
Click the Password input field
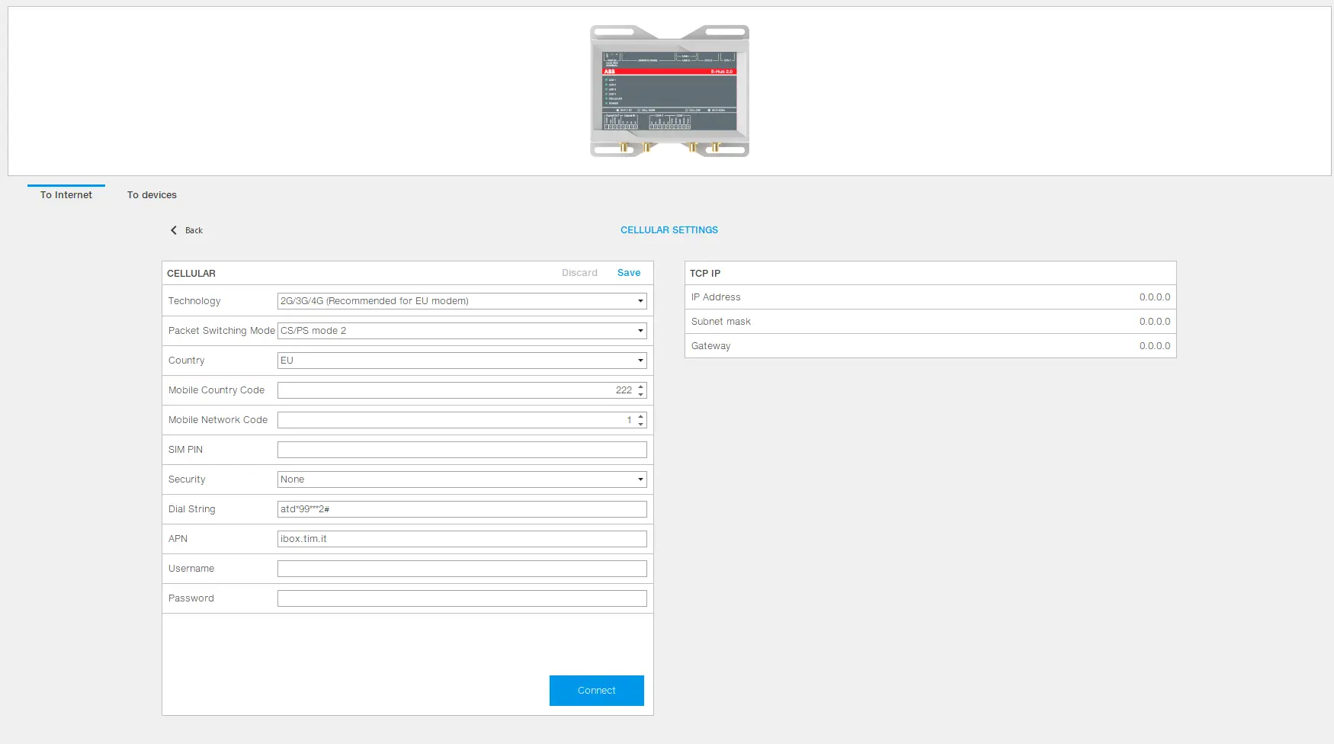462,598
